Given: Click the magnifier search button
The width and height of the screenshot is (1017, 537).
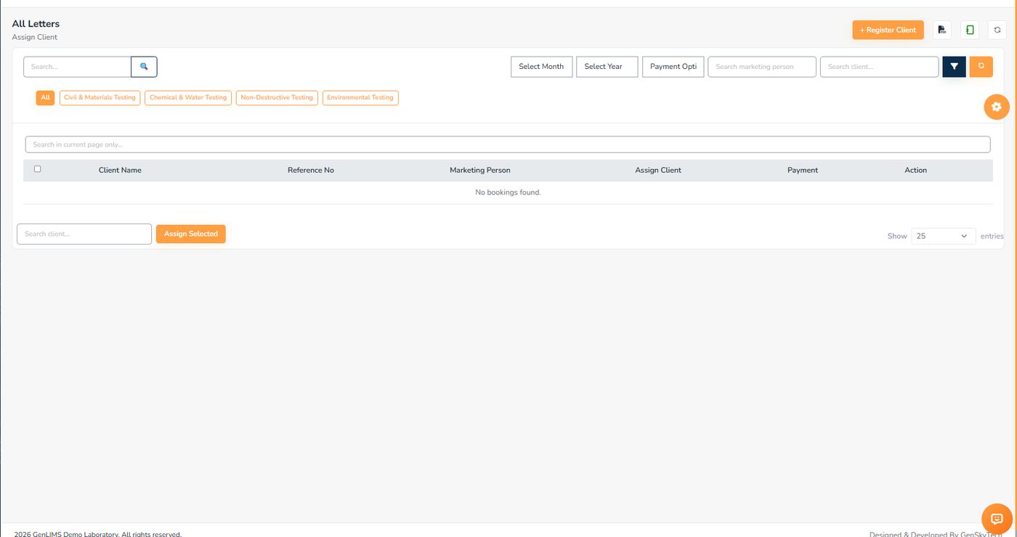Looking at the screenshot, I should (144, 67).
